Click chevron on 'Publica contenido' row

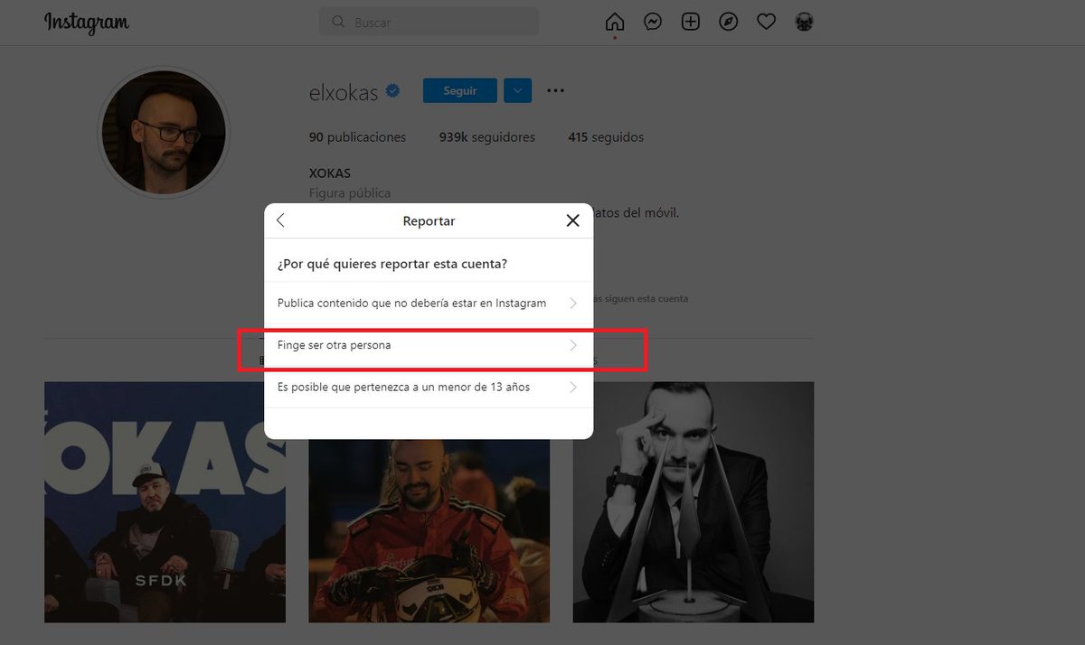pyautogui.click(x=573, y=304)
